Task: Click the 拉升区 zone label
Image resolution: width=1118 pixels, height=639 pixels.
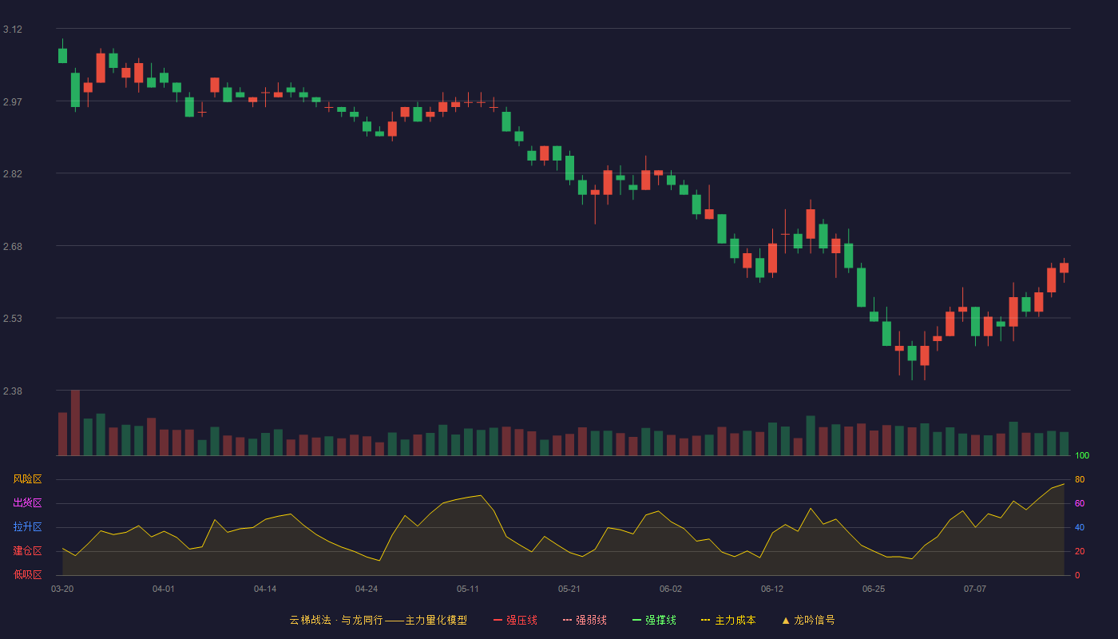Action: coord(27,527)
